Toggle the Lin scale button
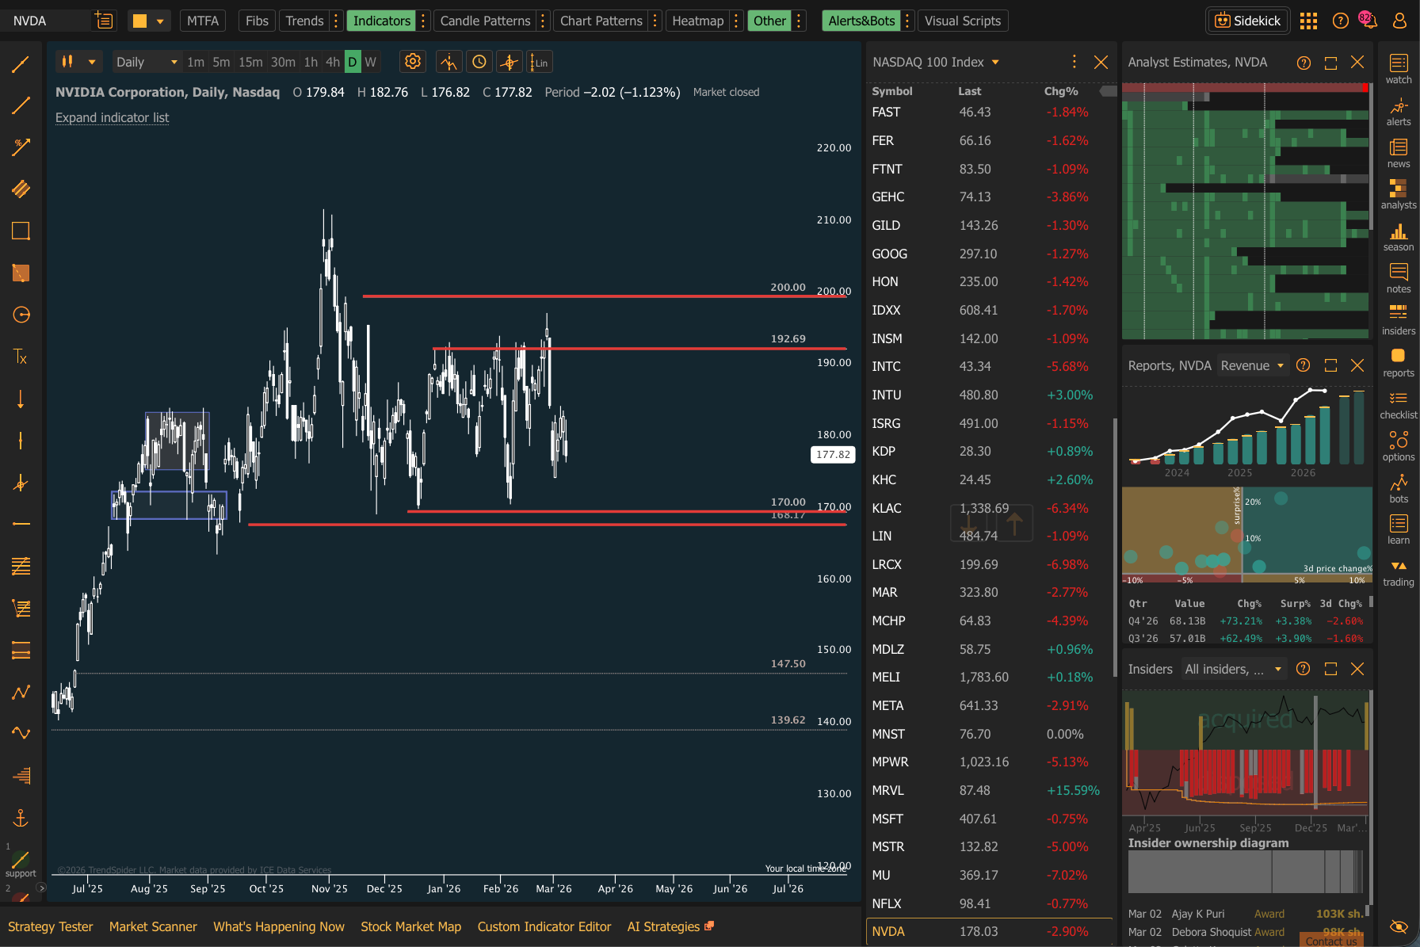This screenshot has width=1420, height=947. pyautogui.click(x=540, y=62)
